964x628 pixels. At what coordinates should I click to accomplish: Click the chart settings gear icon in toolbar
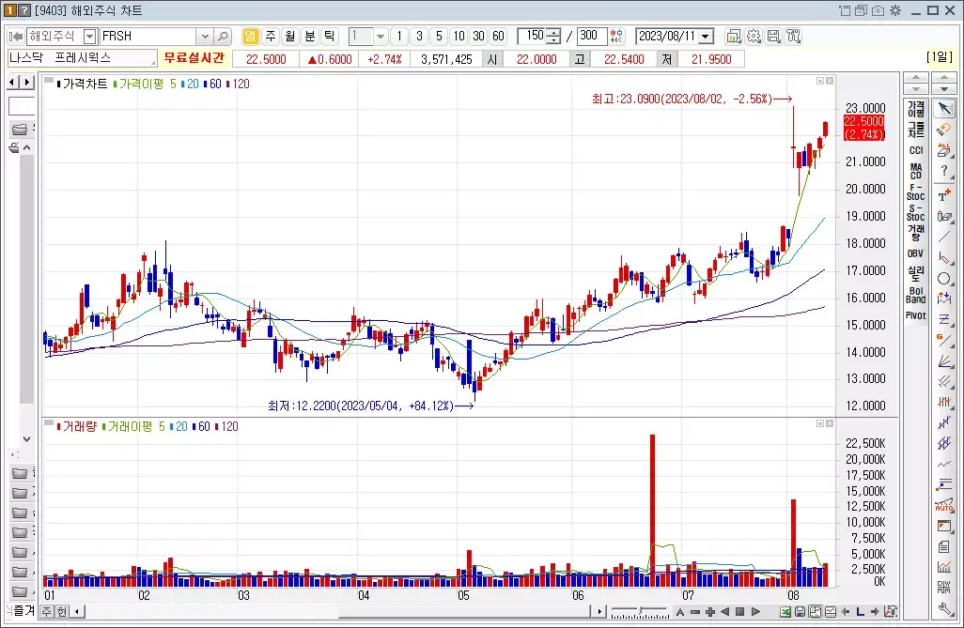[x=754, y=37]
